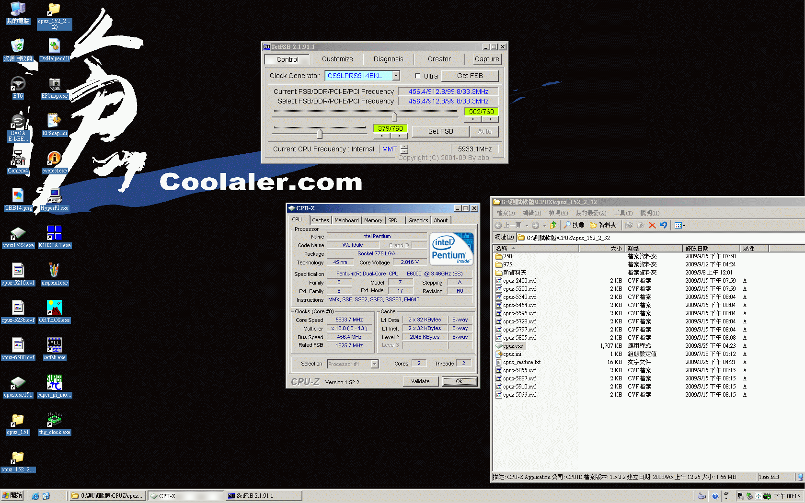This screenshot has width=805, height=503.
Task: Open the cpuz-5236.cvf desktop file
Action: click(18, 311)
